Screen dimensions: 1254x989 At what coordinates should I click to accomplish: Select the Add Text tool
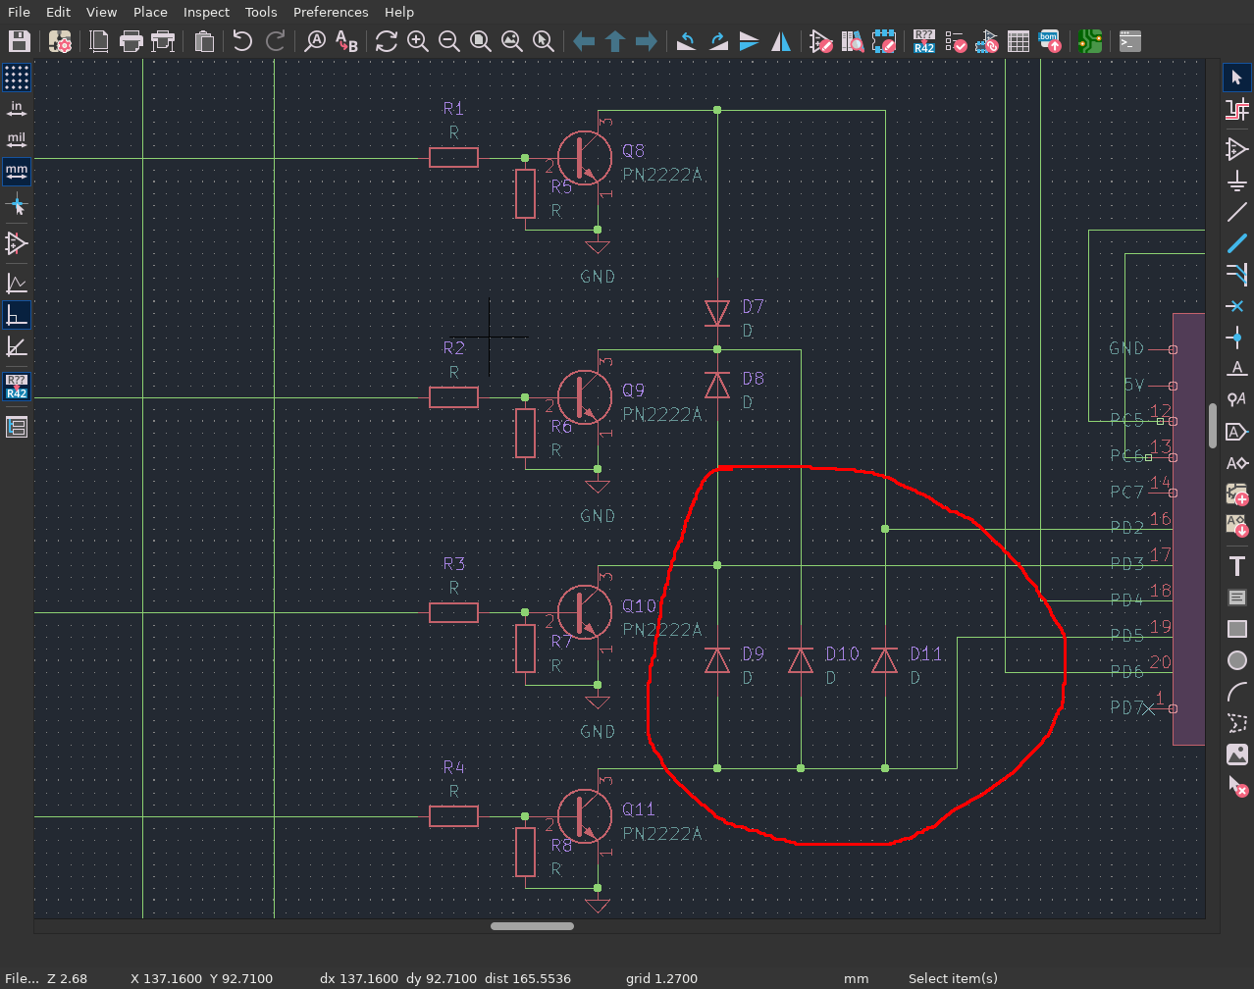click(1236, 566)
